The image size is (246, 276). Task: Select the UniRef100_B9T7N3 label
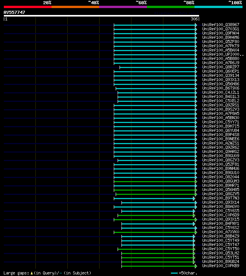click(x=221, y=198)
